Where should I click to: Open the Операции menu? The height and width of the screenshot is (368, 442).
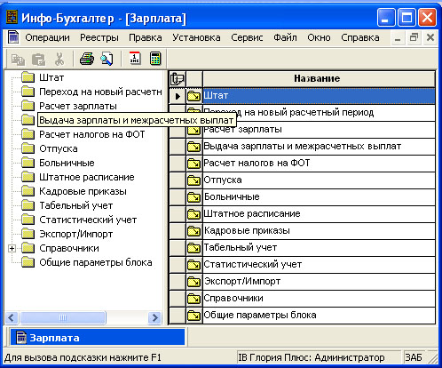pos(47,37)
